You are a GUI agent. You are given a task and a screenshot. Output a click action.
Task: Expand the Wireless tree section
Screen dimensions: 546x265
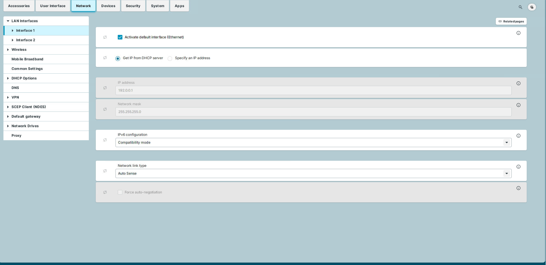pos(8,50)
